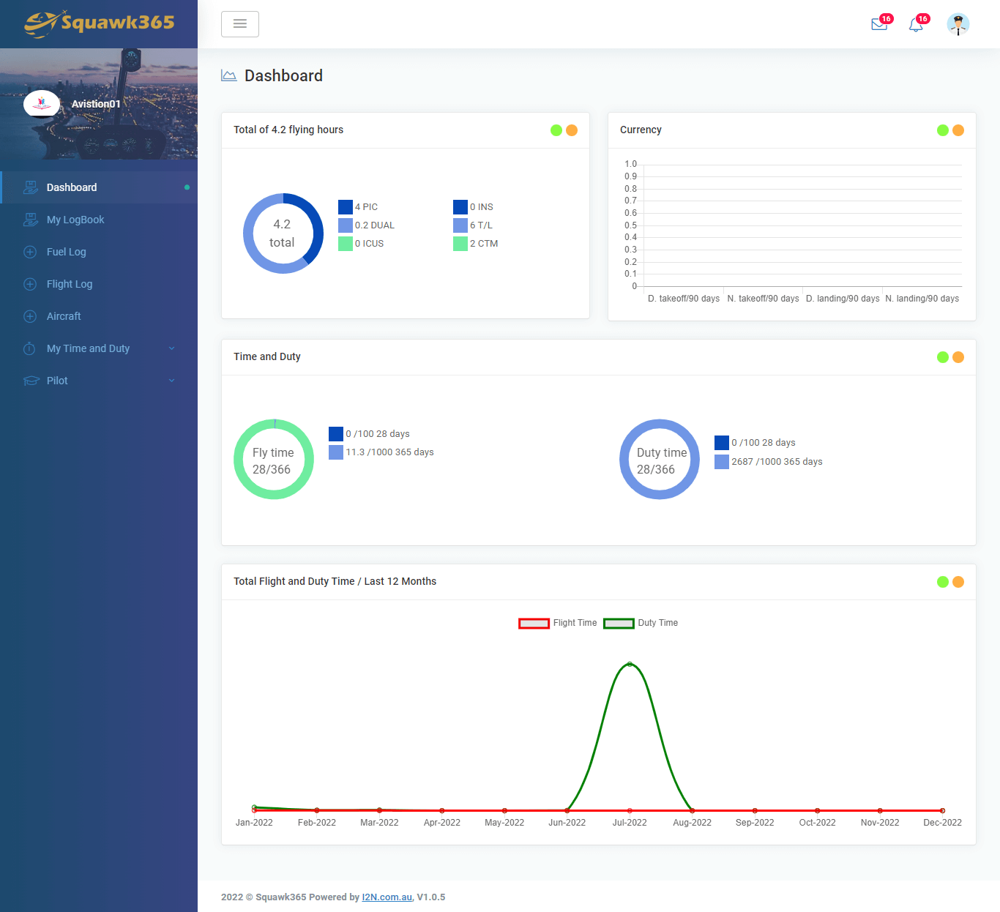
Task: Expand the My Time and Duty submenu
Action: [x=171, y=348]
